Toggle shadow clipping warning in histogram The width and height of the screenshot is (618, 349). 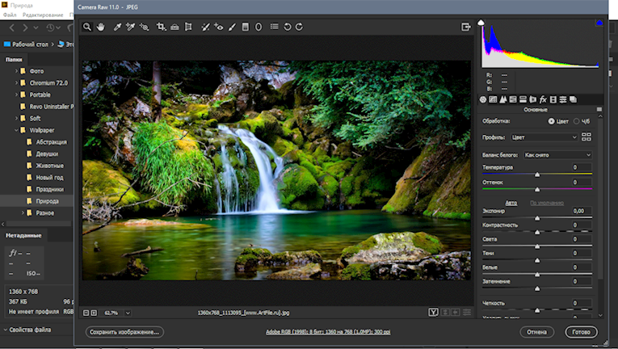click(481, 23)
